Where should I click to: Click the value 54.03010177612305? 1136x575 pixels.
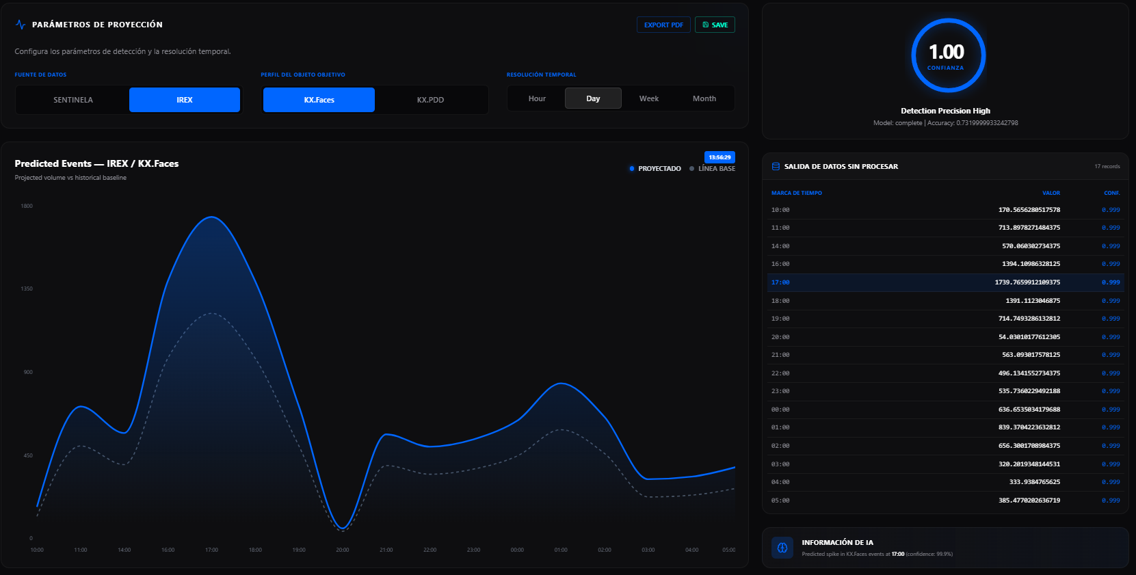pos(1029,337)
